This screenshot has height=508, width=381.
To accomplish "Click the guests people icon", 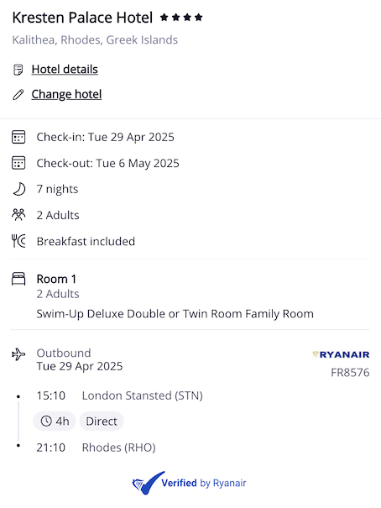I will point(18,215).
